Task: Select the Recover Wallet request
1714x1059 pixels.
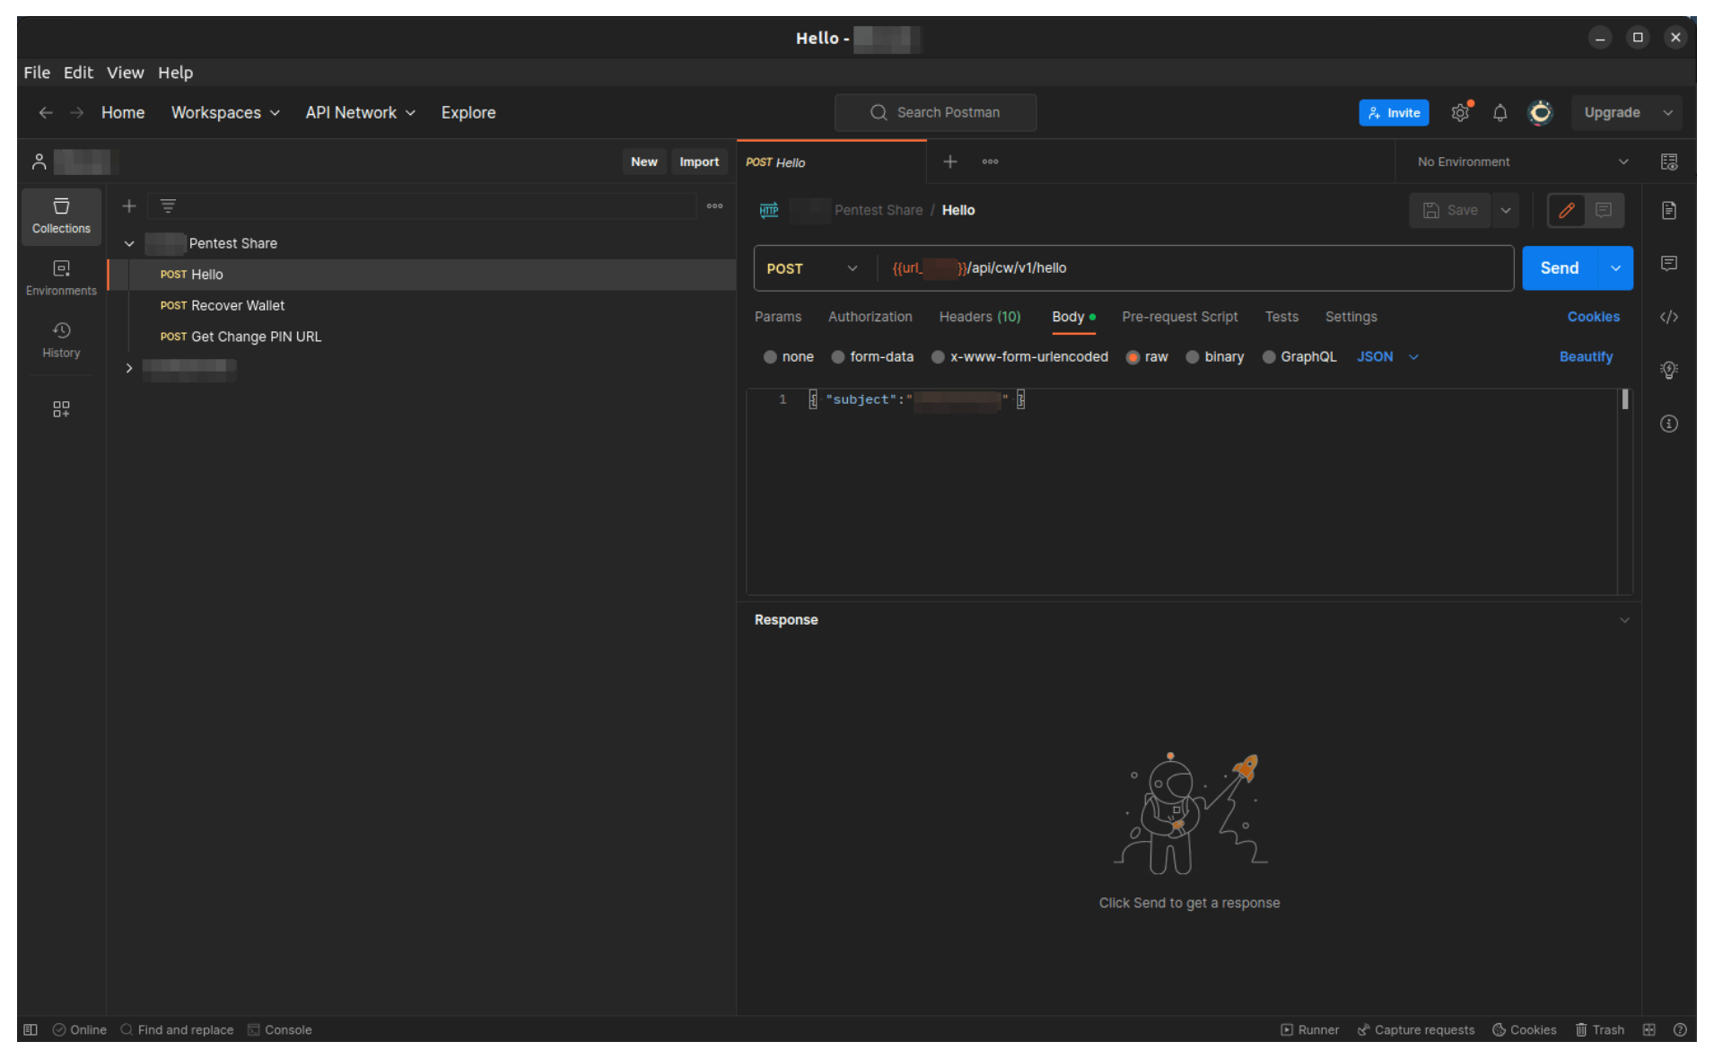Action: coord(422,305)
